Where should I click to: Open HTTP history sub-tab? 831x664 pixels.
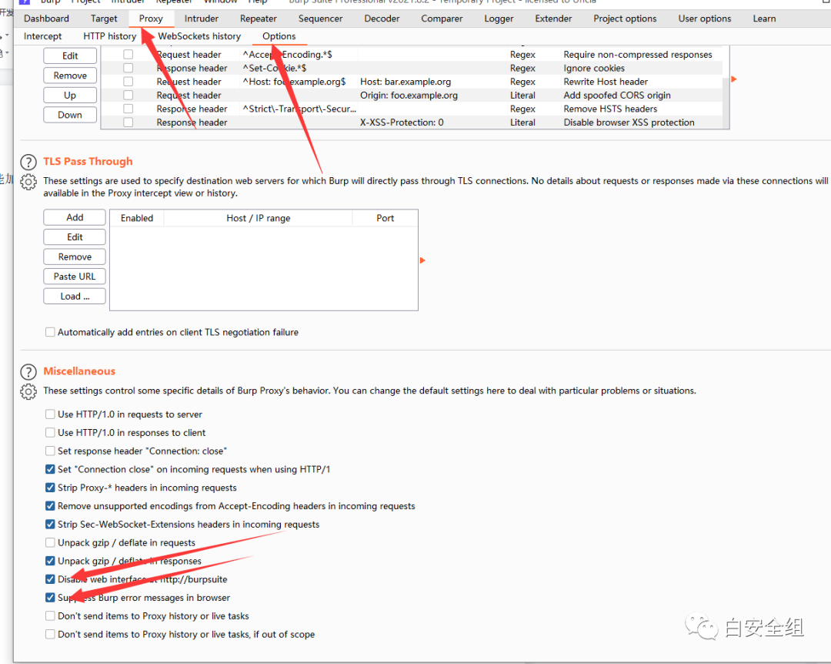[x=110, y=36]
